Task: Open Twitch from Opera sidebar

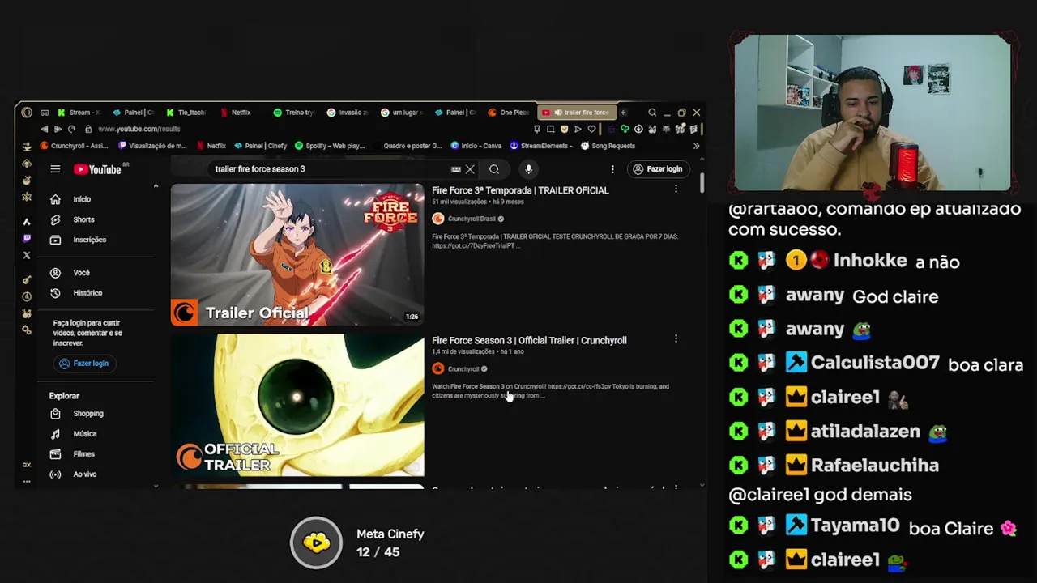Action: pyautogui.click(x=27, y=238)
